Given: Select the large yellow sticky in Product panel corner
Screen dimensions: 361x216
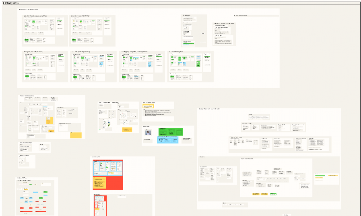Looking at the screenshot, I should click(76, 135).
